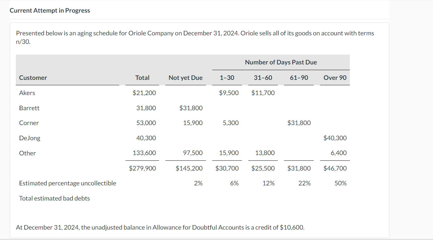This screenshot has height=240, width=433.
Task: Select Other over 90 amount '6,400'
Action: (339, 153)
